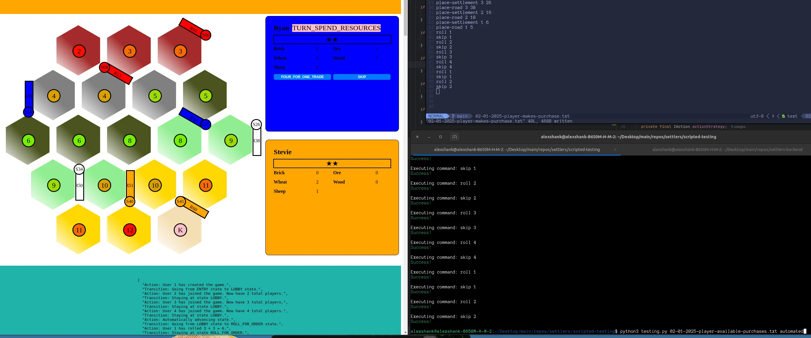811x338 pixels.
Task: Click the orange S41 settlement marker
Action: pos(180,201)
